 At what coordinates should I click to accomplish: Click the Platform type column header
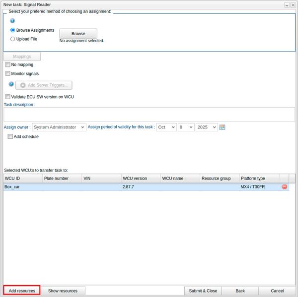point(258,178)
